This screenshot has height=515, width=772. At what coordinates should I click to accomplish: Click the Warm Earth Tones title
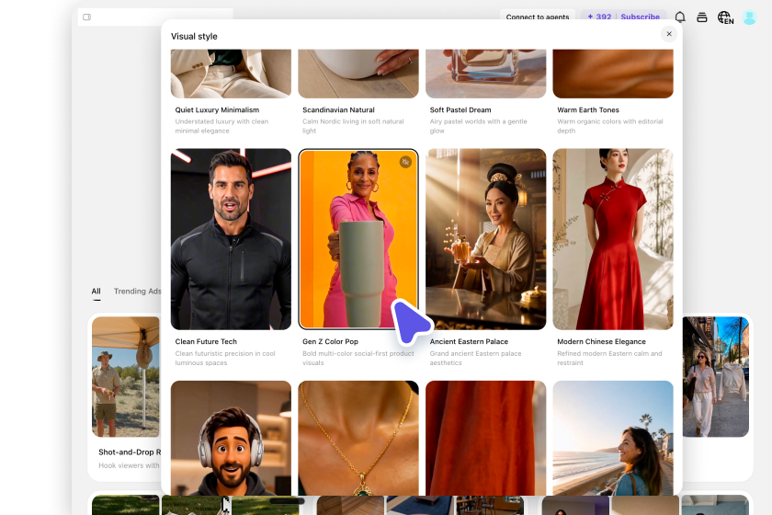(588, 110)
